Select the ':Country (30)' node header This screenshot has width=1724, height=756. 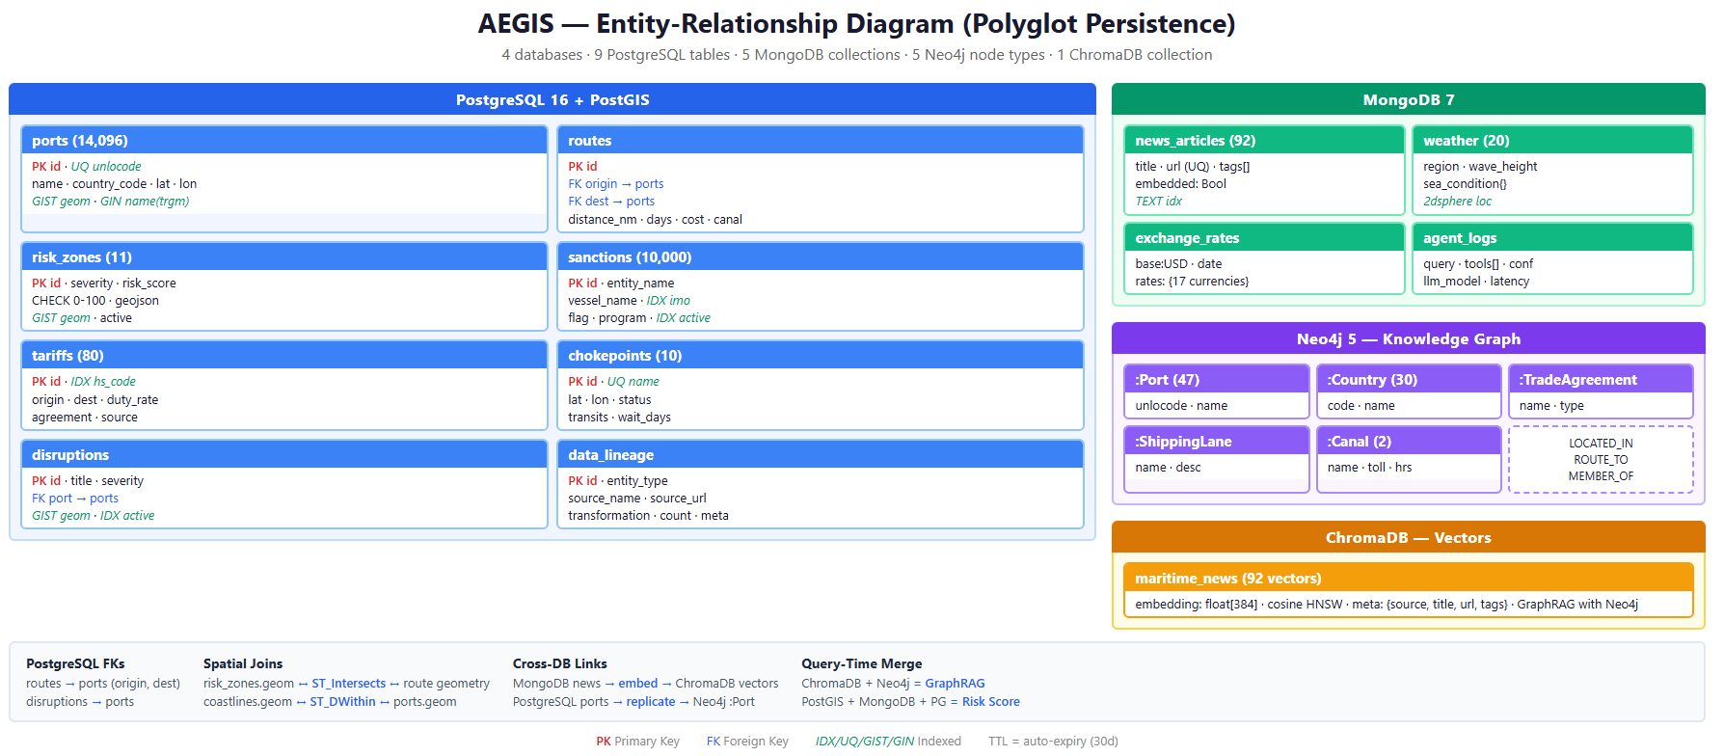click(x=1409, y=380)
